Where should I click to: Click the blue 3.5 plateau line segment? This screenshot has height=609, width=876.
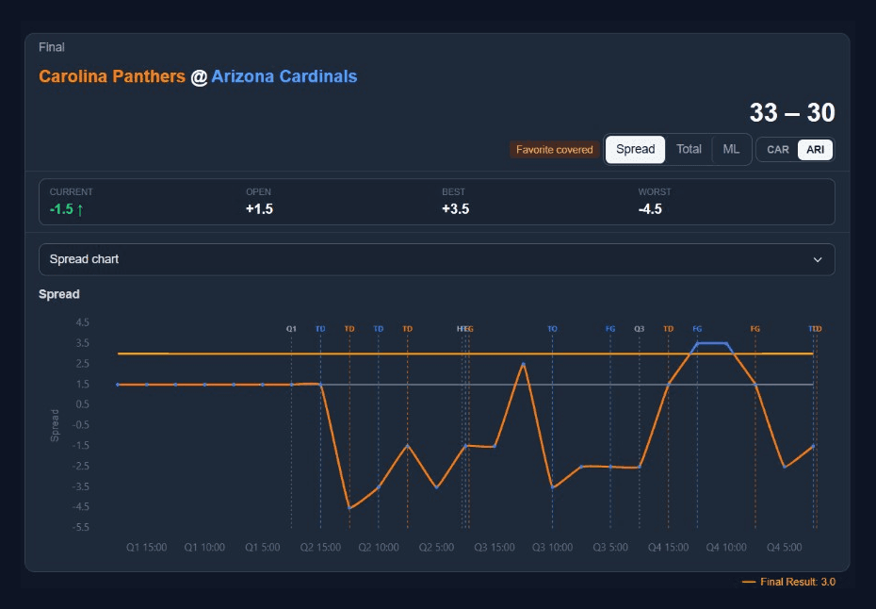(x=711, y=343)
